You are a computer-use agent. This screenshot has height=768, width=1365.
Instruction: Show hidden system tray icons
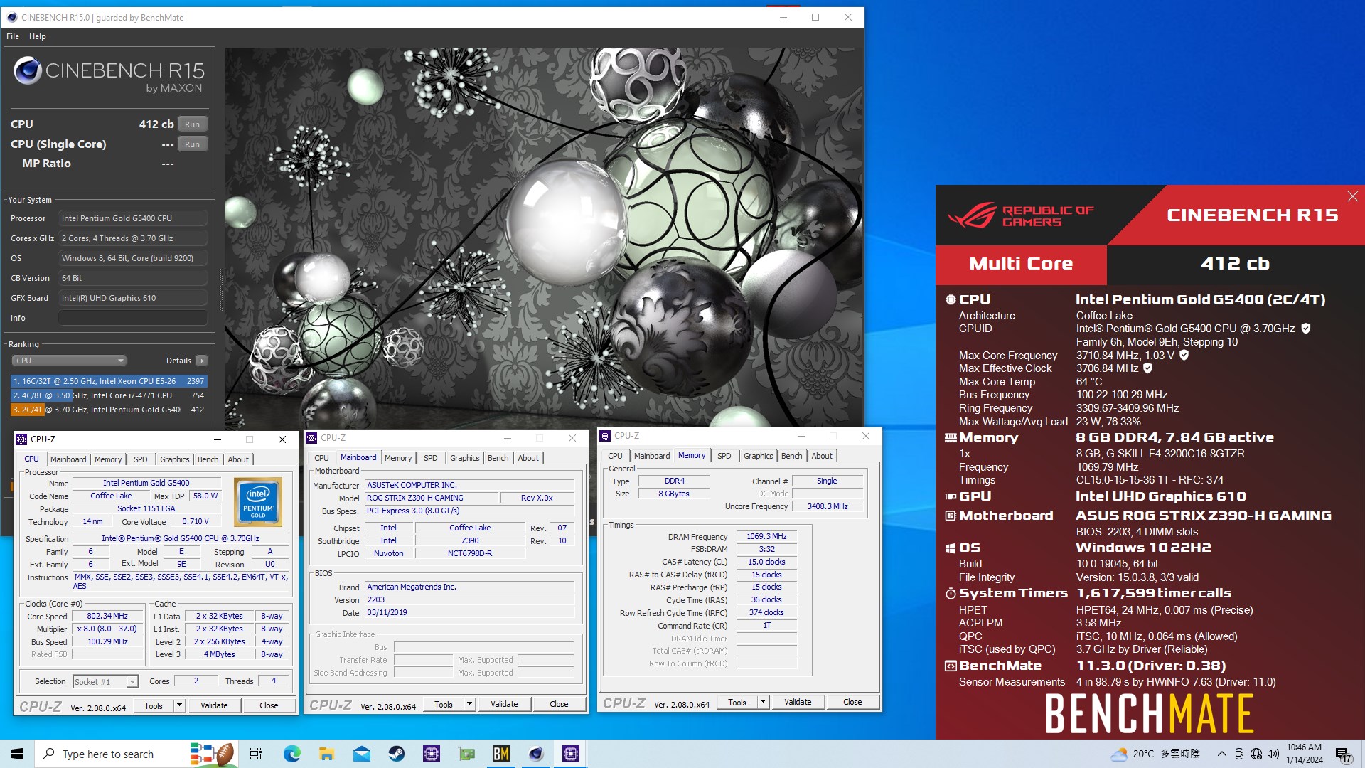[x=1221, y=754]
